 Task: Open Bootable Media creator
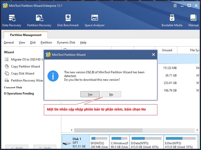[172, 21]
